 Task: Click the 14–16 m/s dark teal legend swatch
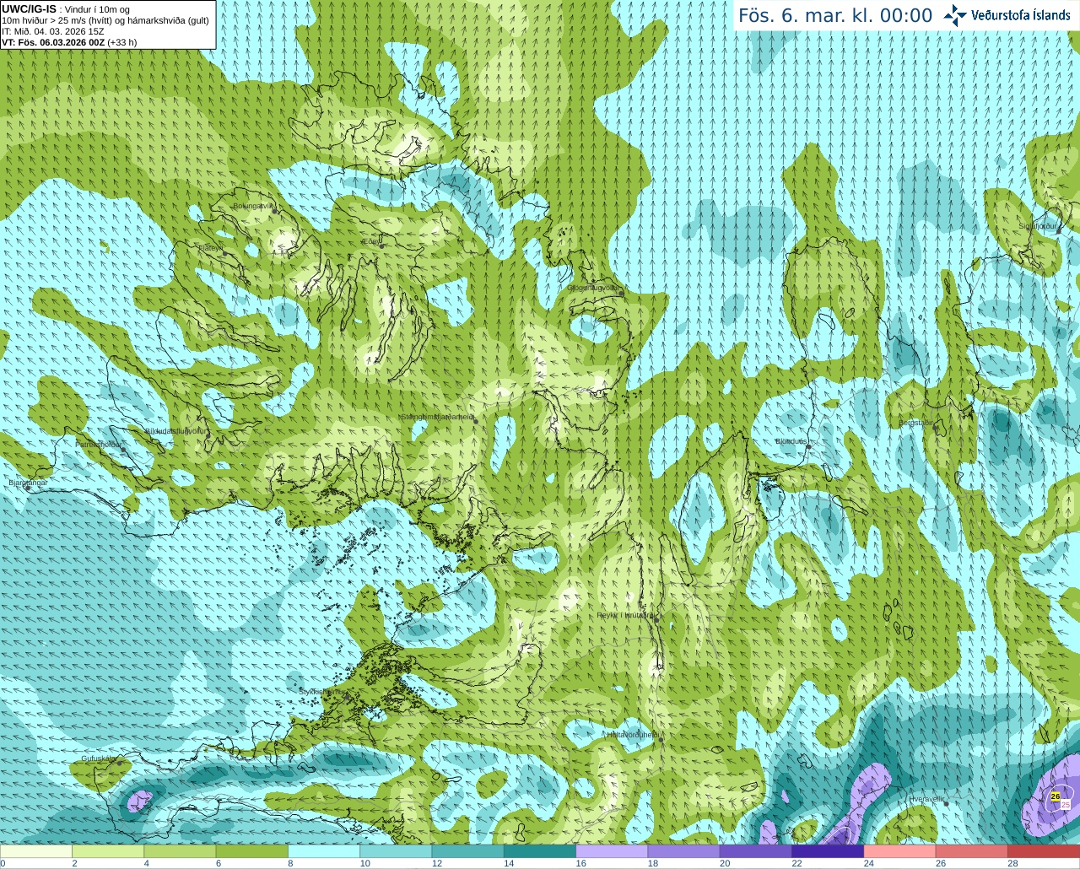pos(540,851)
